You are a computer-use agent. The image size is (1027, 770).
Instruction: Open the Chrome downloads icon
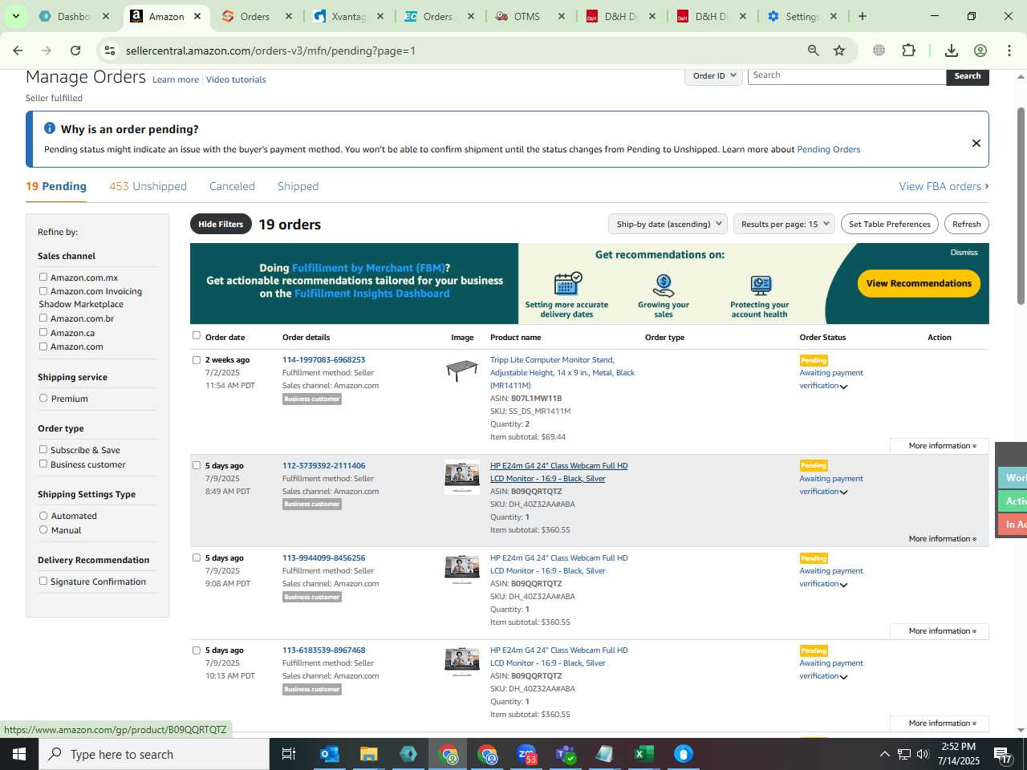952,51
